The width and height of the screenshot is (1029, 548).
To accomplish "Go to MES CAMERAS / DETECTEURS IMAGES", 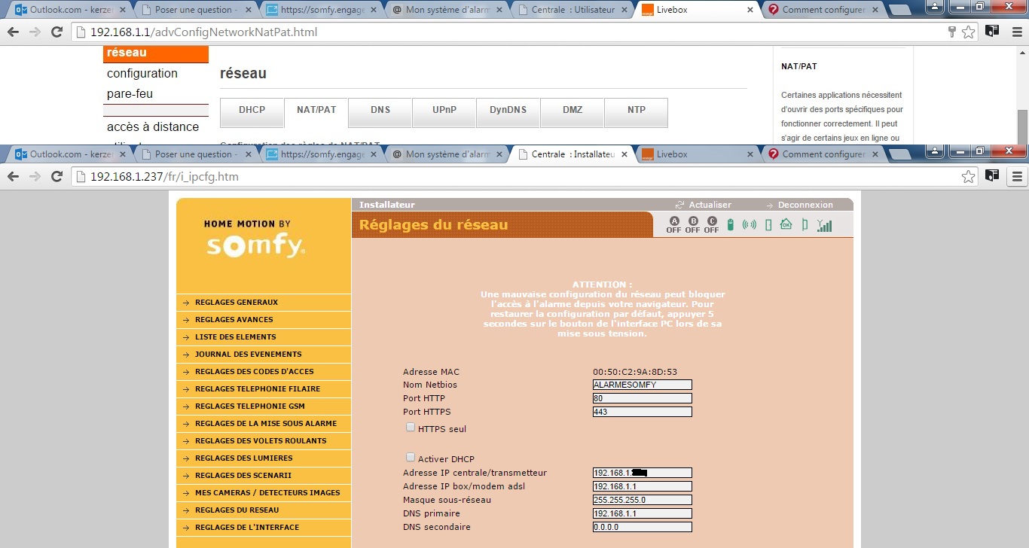I will pyautogui.click(x=267, y=493).
